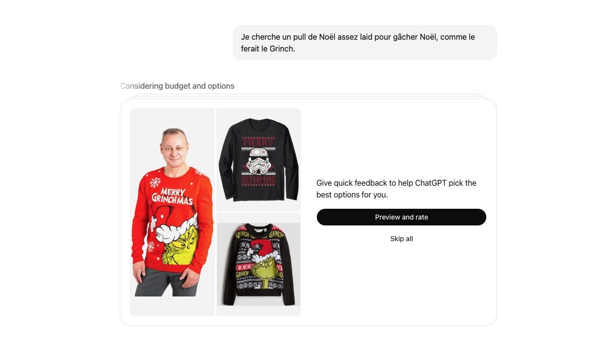This screenshot has height=345, width=615.
Task: Click the Considering budget and options status
Action: [177, 86]
